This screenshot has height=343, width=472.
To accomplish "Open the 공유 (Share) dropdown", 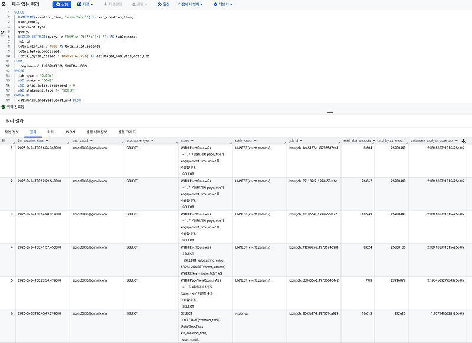I will [139, 5].
